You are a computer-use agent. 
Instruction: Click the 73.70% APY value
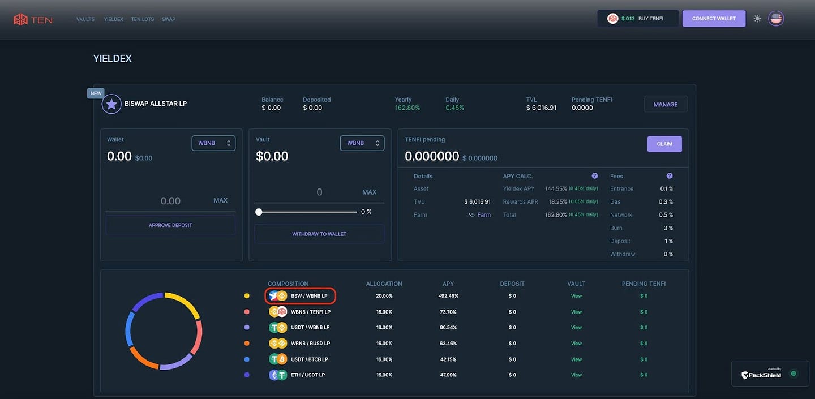448,312
